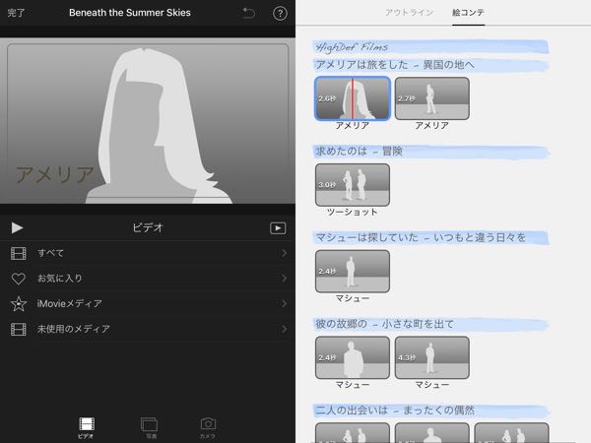Click the fullscreen playback icon
This screenshot has height=443, width=591.
coord(278,228)
